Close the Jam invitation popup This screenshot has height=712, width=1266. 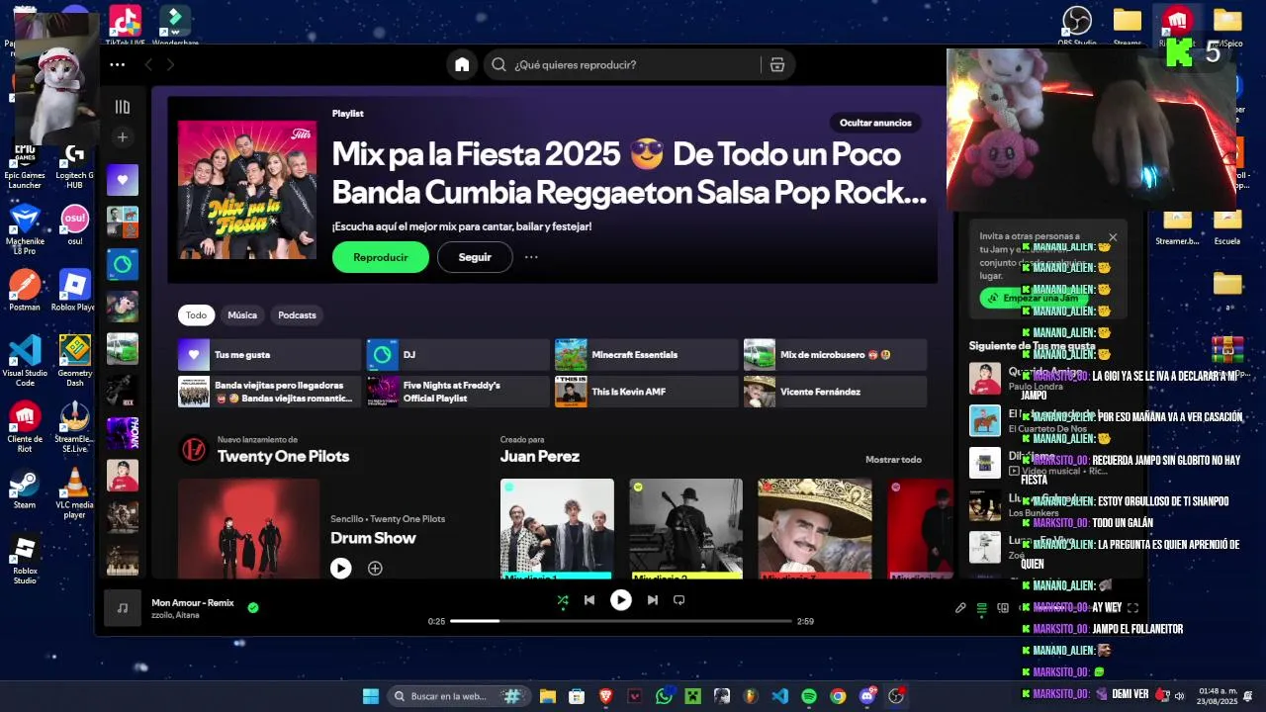(x=1113, y=237)
